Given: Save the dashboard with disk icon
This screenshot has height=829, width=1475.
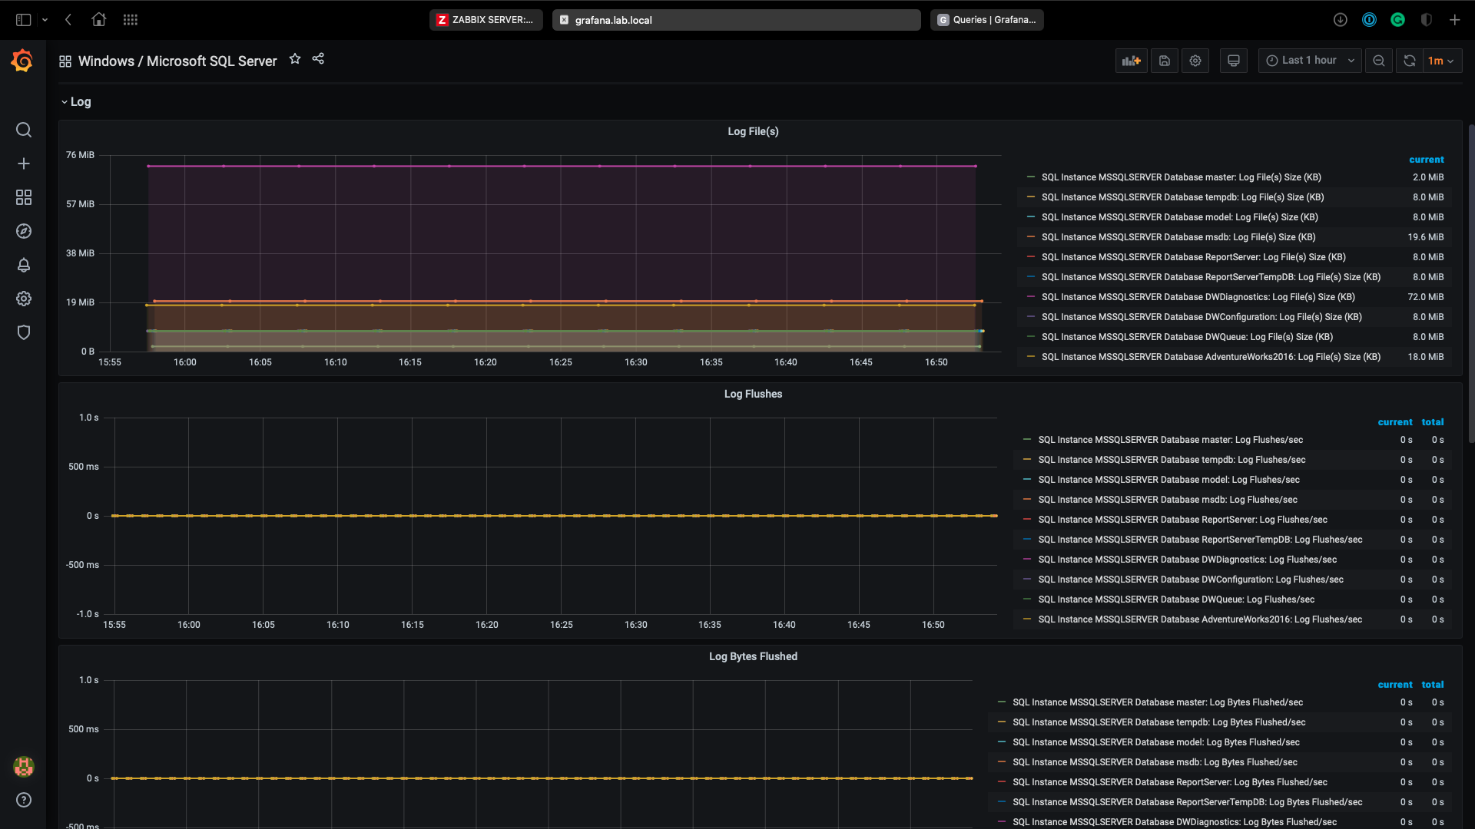Looking at the screenshot, I should (x=1165, y=61).
